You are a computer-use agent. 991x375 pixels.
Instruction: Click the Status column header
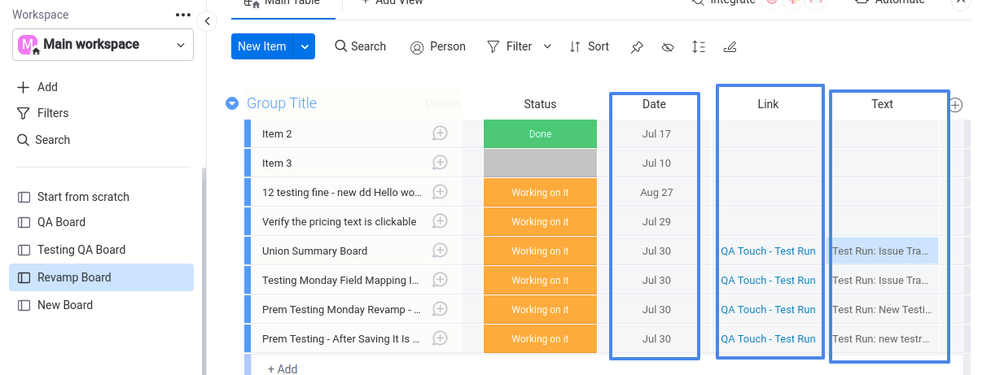(540, 104)
